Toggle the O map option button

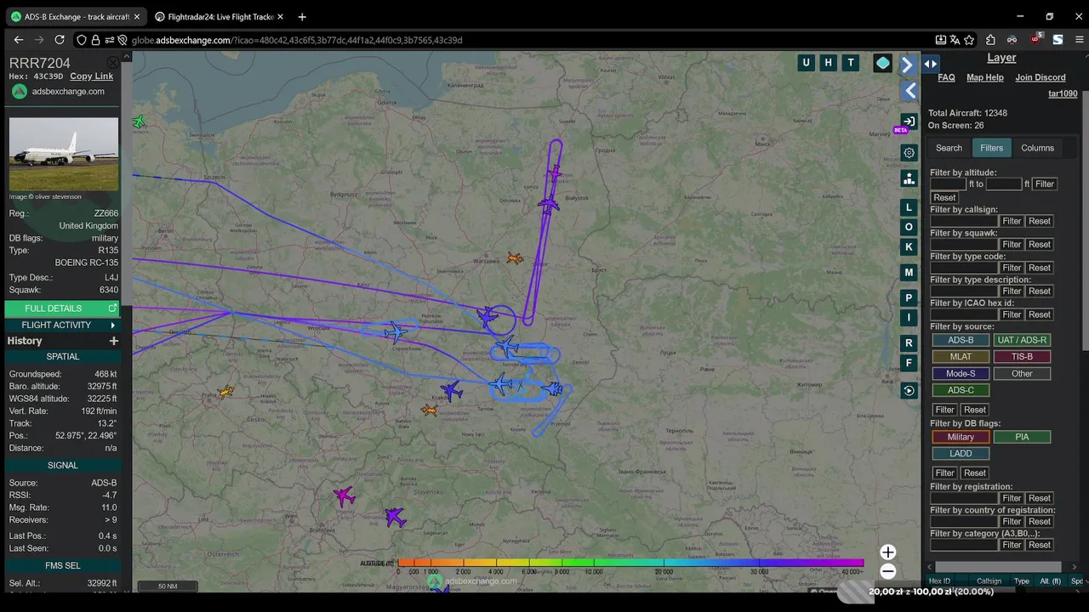909,227
